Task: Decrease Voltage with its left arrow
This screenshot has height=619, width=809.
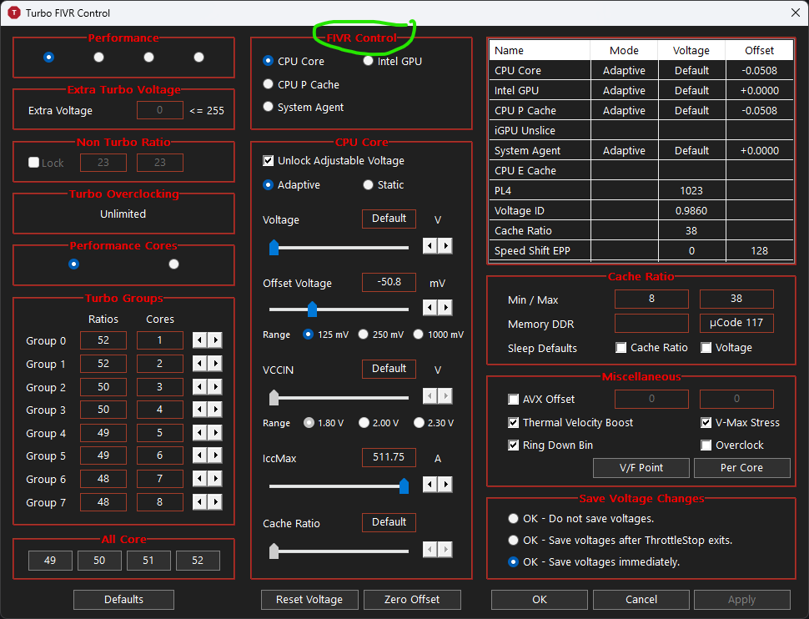Action: click(x=430, y=246)
